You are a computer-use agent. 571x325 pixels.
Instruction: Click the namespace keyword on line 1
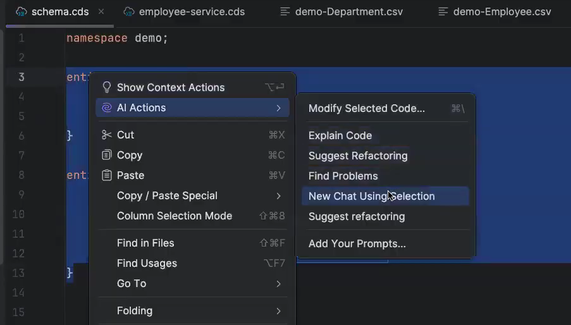coord(97,38)
